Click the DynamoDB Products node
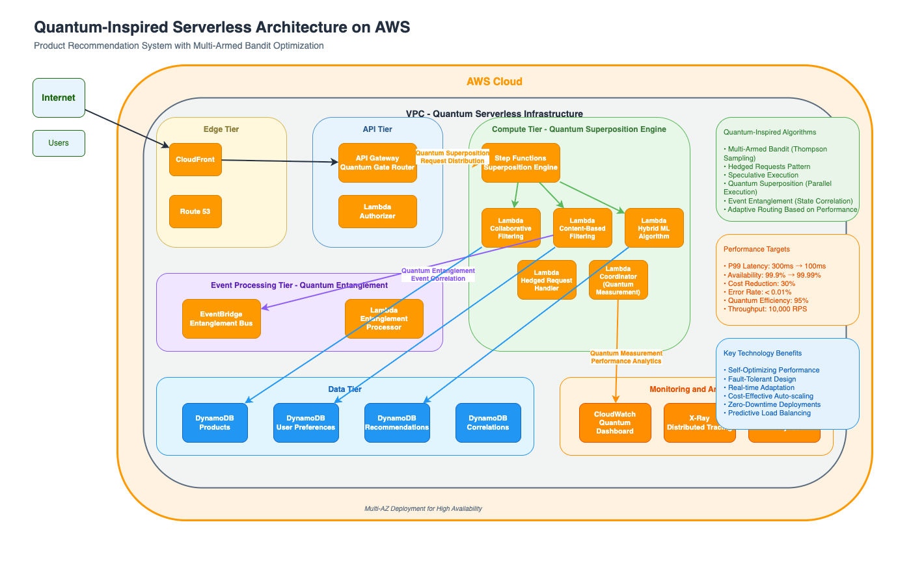The width and height of the screenshot is (911, 585). pyautogui.click(x=215, y=422)
